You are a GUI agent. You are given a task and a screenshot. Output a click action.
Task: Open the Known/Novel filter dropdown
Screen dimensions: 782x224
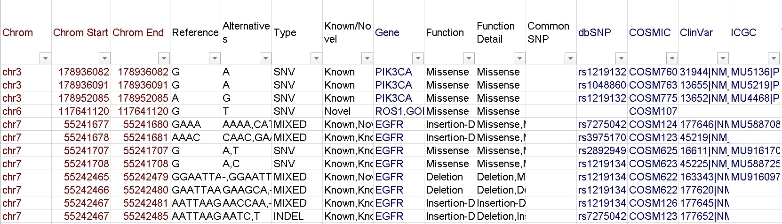pos(367,59)
